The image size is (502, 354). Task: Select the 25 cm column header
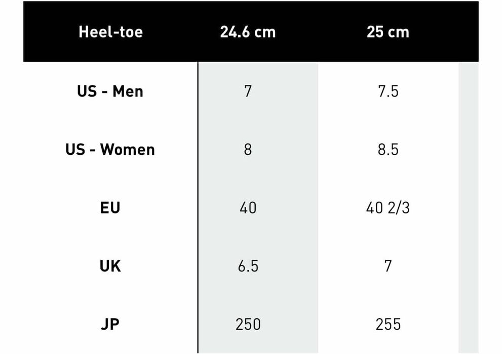click(x=388, y=32)
